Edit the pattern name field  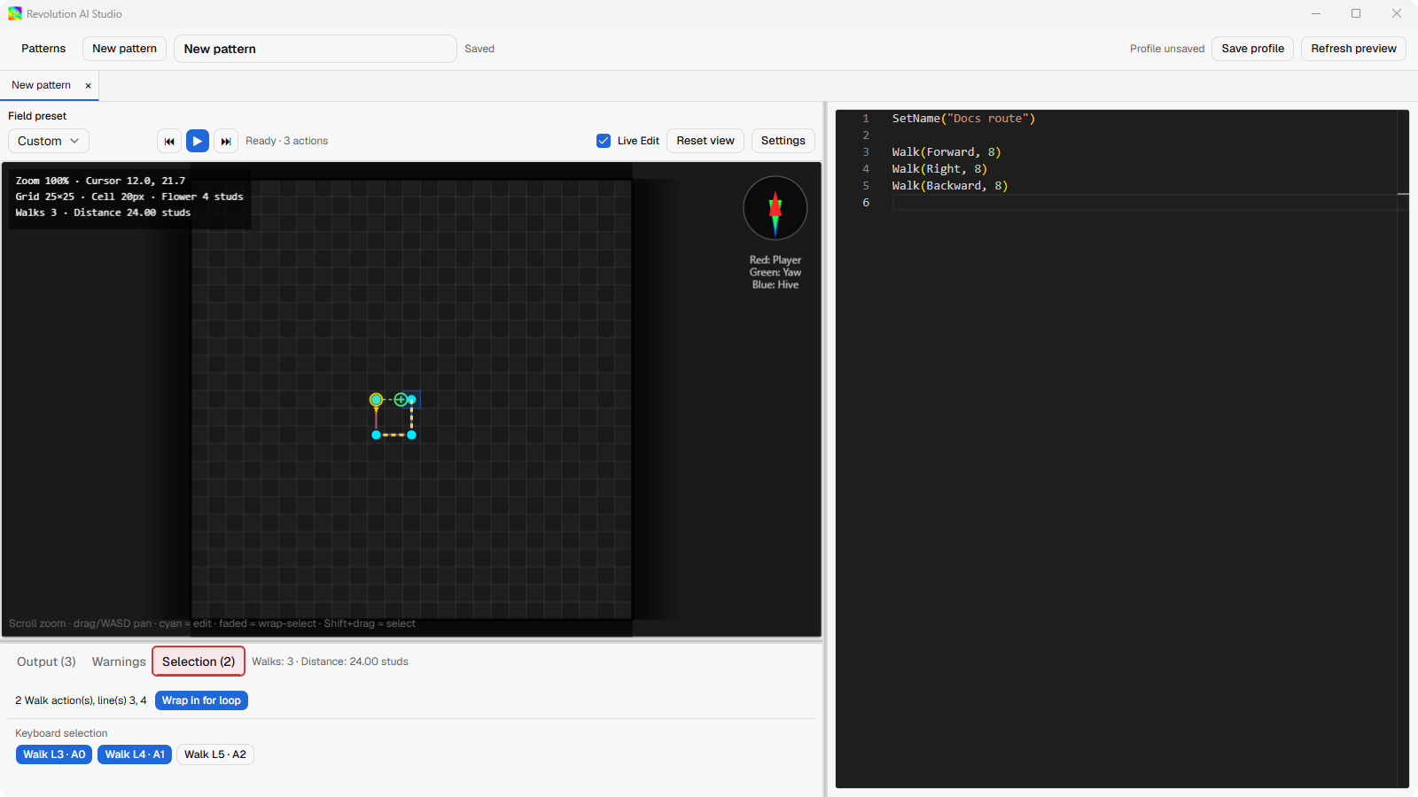tap(315, 49)
